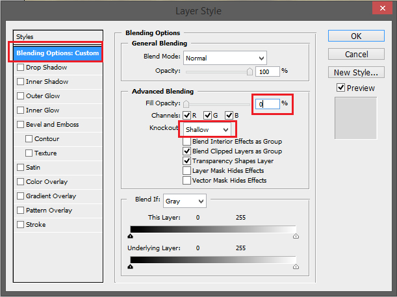Open the Blend Mode dropdown

point(225,58)
